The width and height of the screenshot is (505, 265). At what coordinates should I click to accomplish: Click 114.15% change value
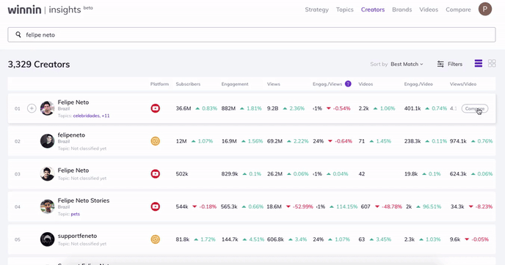click(x=347, y=207)
